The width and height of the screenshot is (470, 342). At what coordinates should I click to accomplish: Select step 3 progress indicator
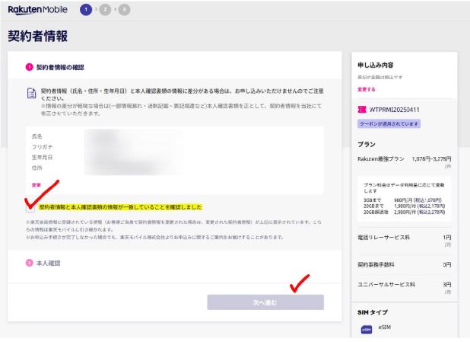124,10
